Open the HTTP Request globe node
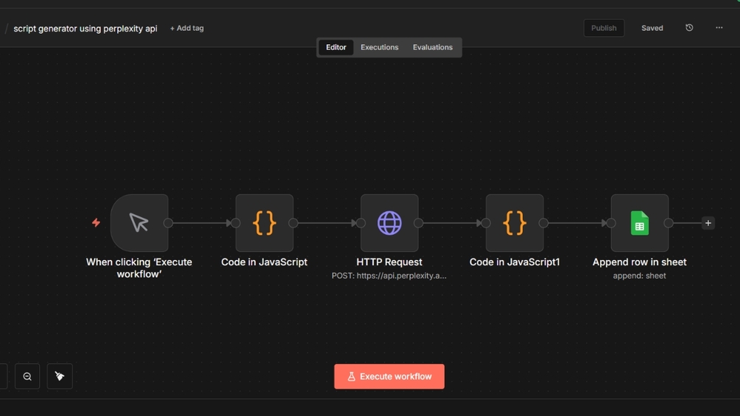The image size is (740, 416). [390, 222]
